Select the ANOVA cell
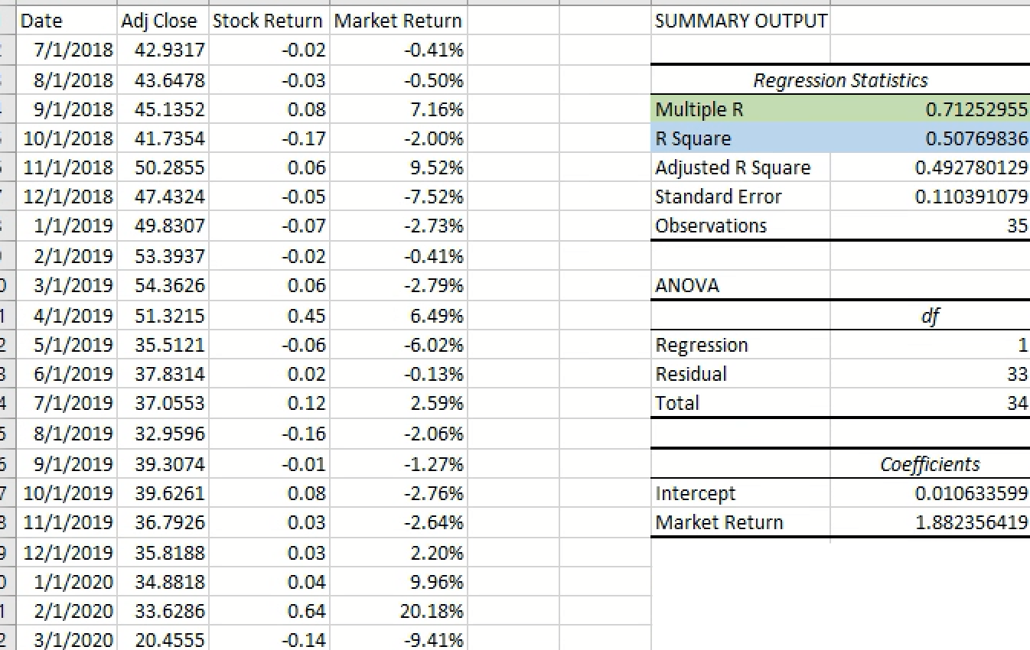1030x650 pixels. coord(741,285)
